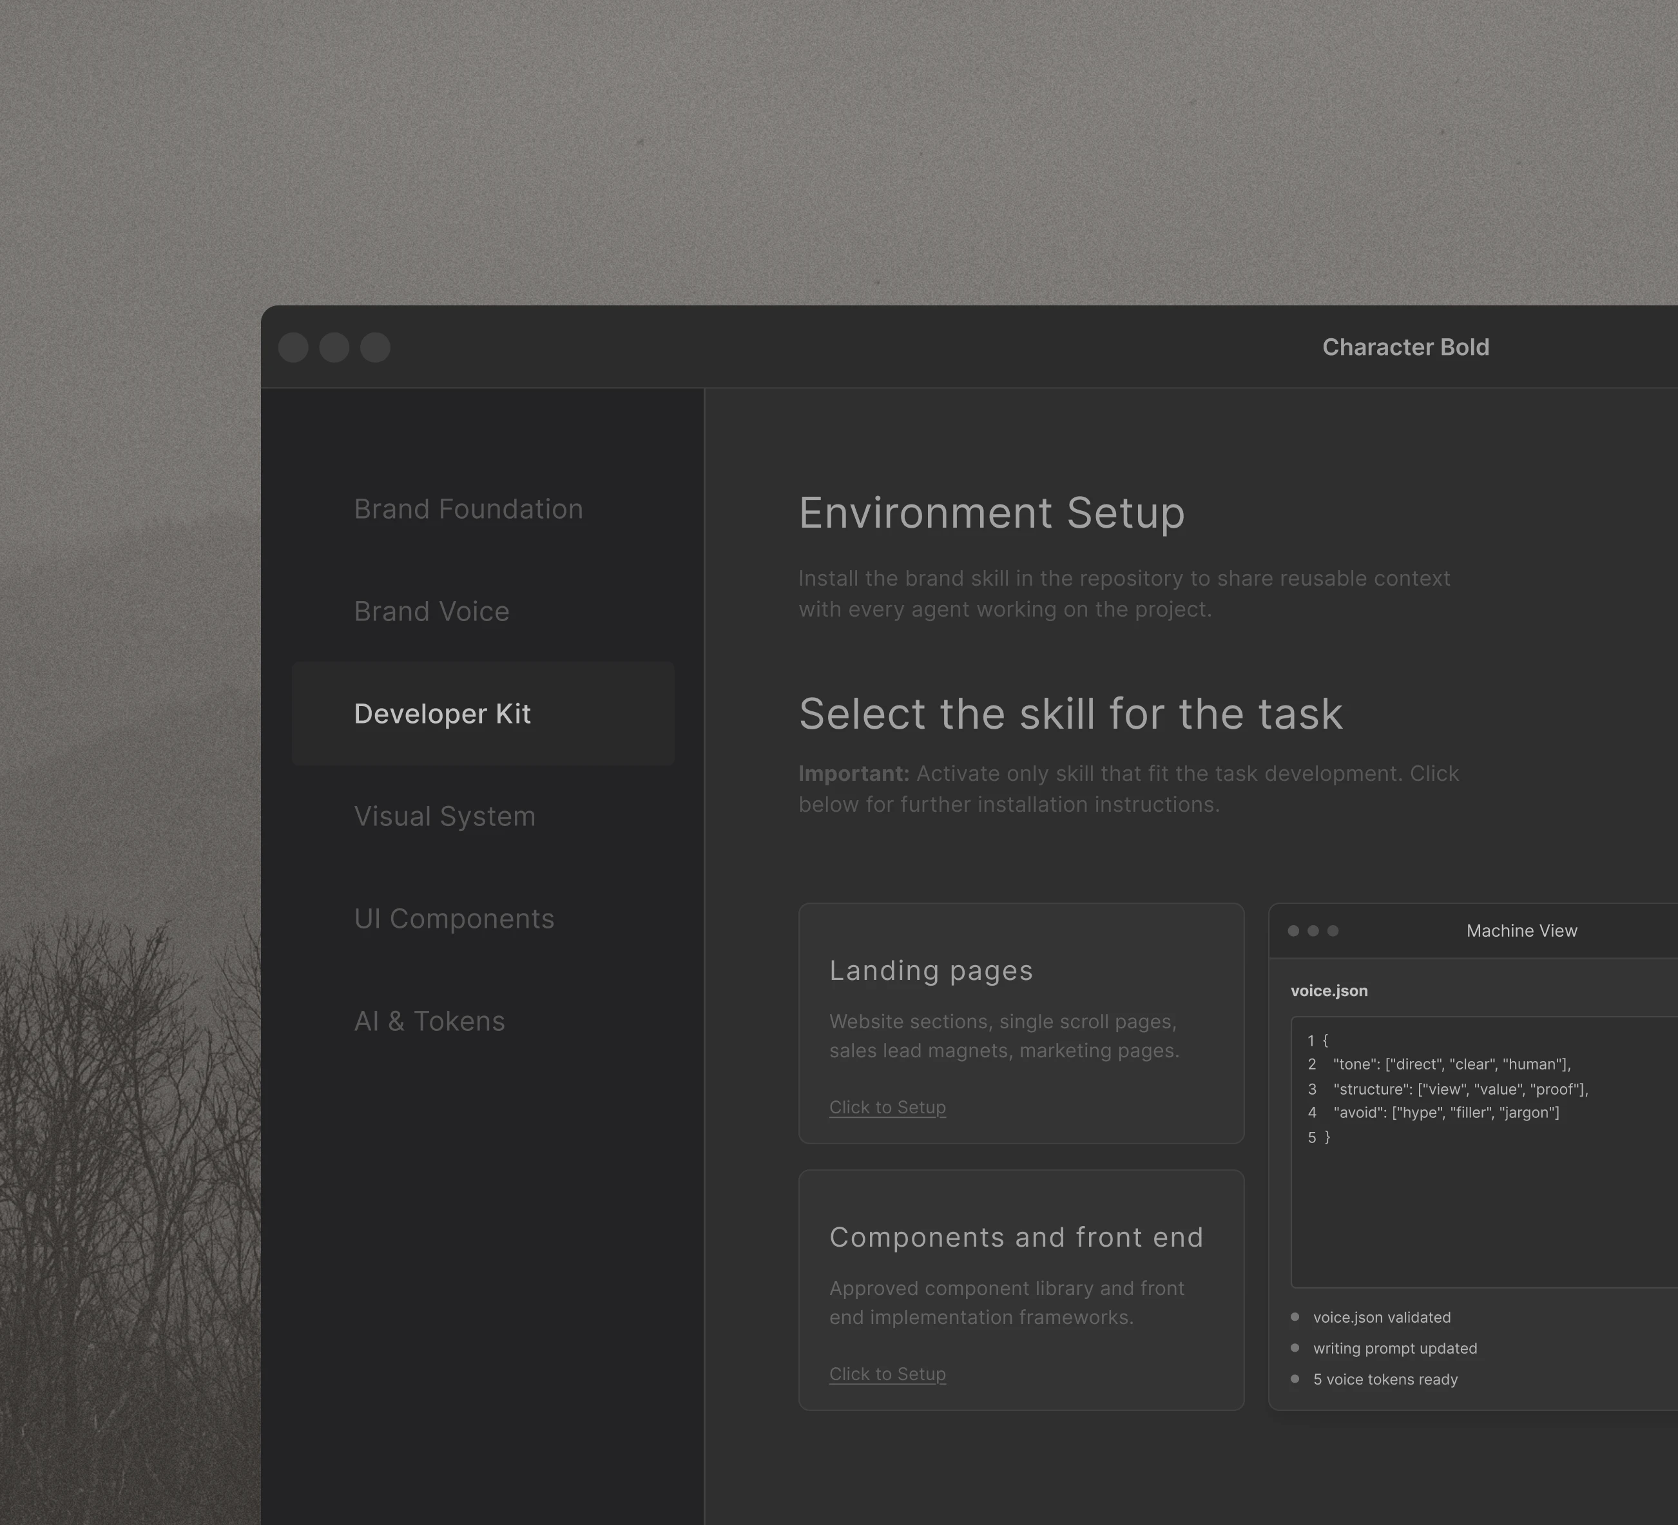
Task: Click the 'Install the brand skill' description text
Action: click(1124, 594)
